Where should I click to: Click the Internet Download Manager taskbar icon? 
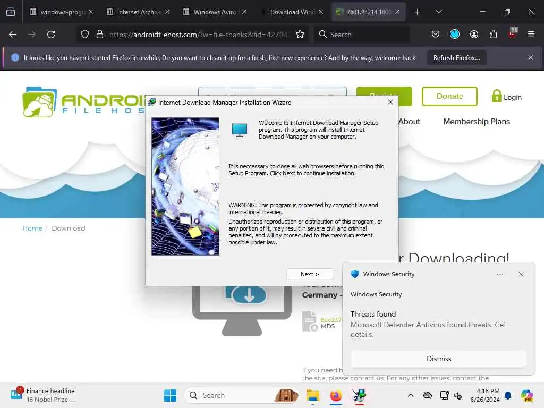360,395
